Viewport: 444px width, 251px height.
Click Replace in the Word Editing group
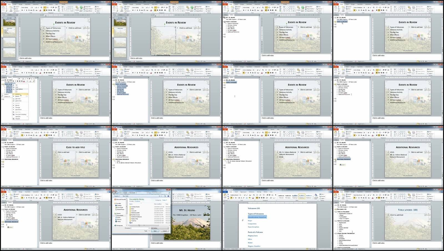[x=322, y=196]
